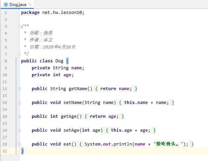Click line number 31 in the gutter
Image resolution: width=208 pixels, height=161 pixels.
click(5, 151)
